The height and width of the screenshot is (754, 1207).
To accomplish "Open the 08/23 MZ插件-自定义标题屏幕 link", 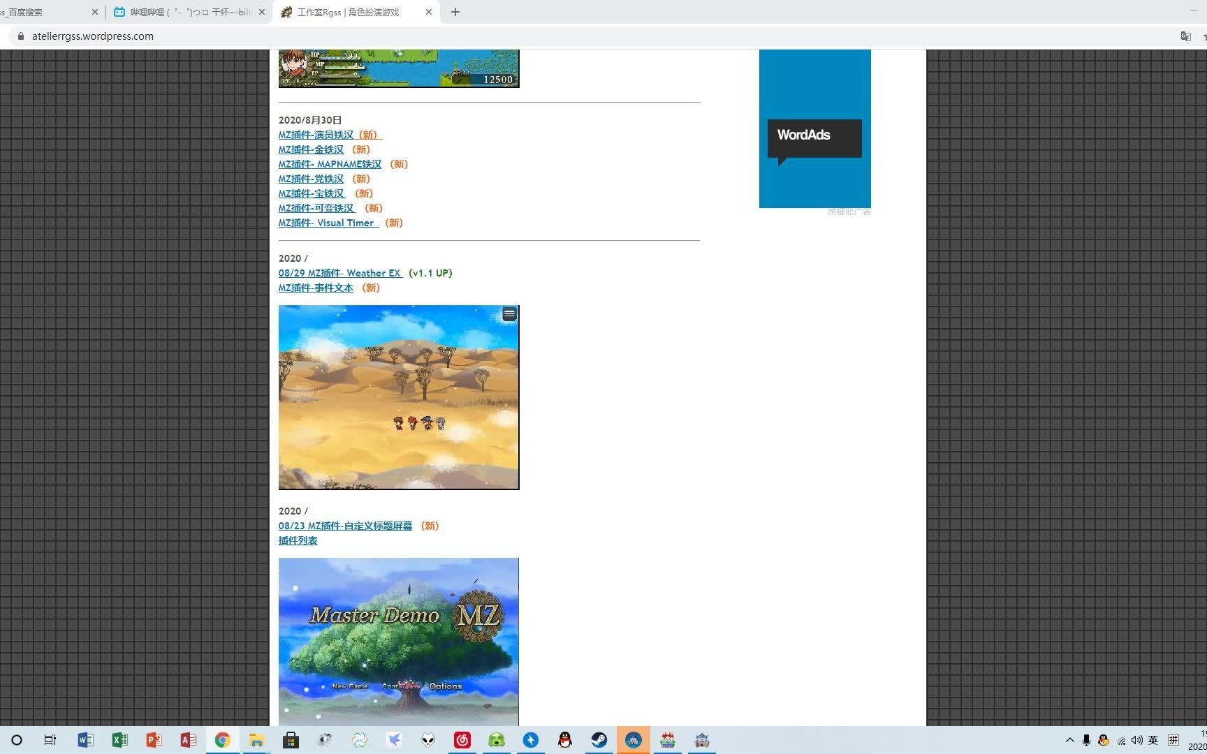I will [346, 526].
